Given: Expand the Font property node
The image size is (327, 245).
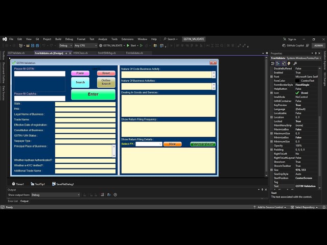Looking at the screenshot, I should tap(271, 77).
